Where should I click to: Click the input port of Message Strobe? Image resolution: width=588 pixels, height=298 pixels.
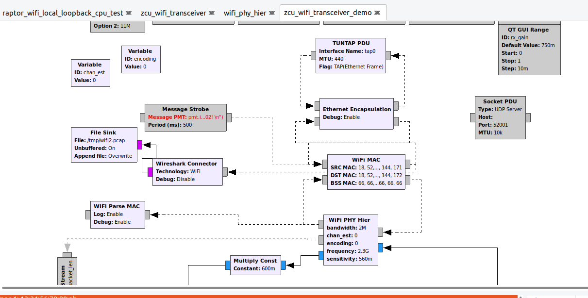142,117
